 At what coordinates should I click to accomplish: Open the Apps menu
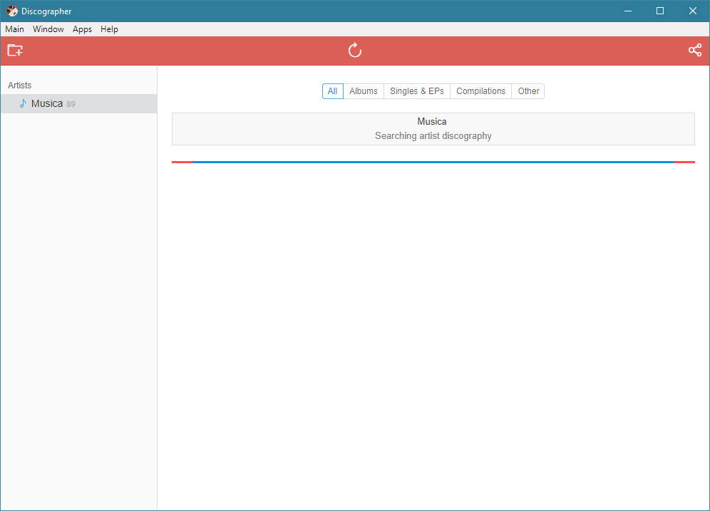point(82,29)
